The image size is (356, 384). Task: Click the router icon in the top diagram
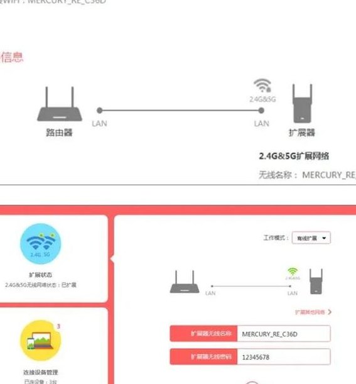tap(60, 104)
